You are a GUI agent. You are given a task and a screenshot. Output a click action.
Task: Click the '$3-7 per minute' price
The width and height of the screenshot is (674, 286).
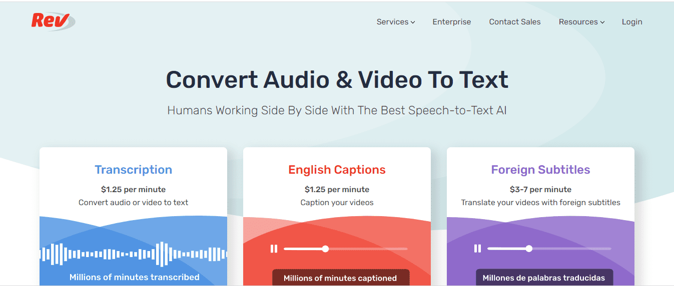pyautogui.click(x=540, y=190)
